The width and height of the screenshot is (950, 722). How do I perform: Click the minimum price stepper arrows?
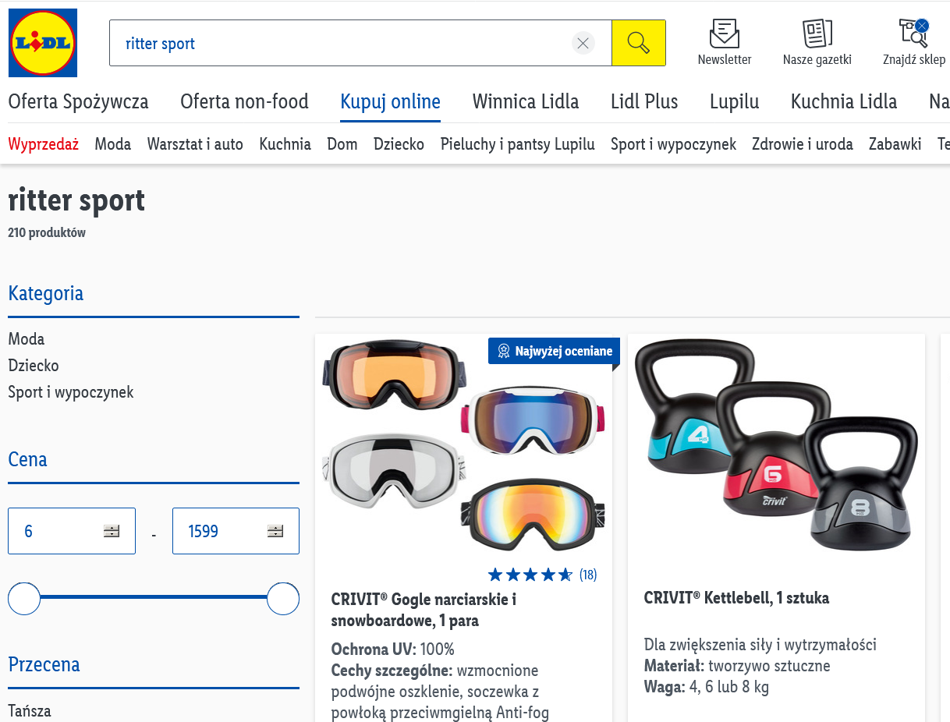[112, 531]
